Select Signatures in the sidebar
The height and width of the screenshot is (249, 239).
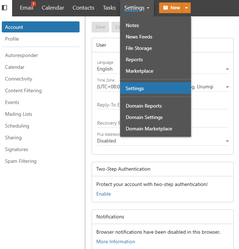coord(16,150)
